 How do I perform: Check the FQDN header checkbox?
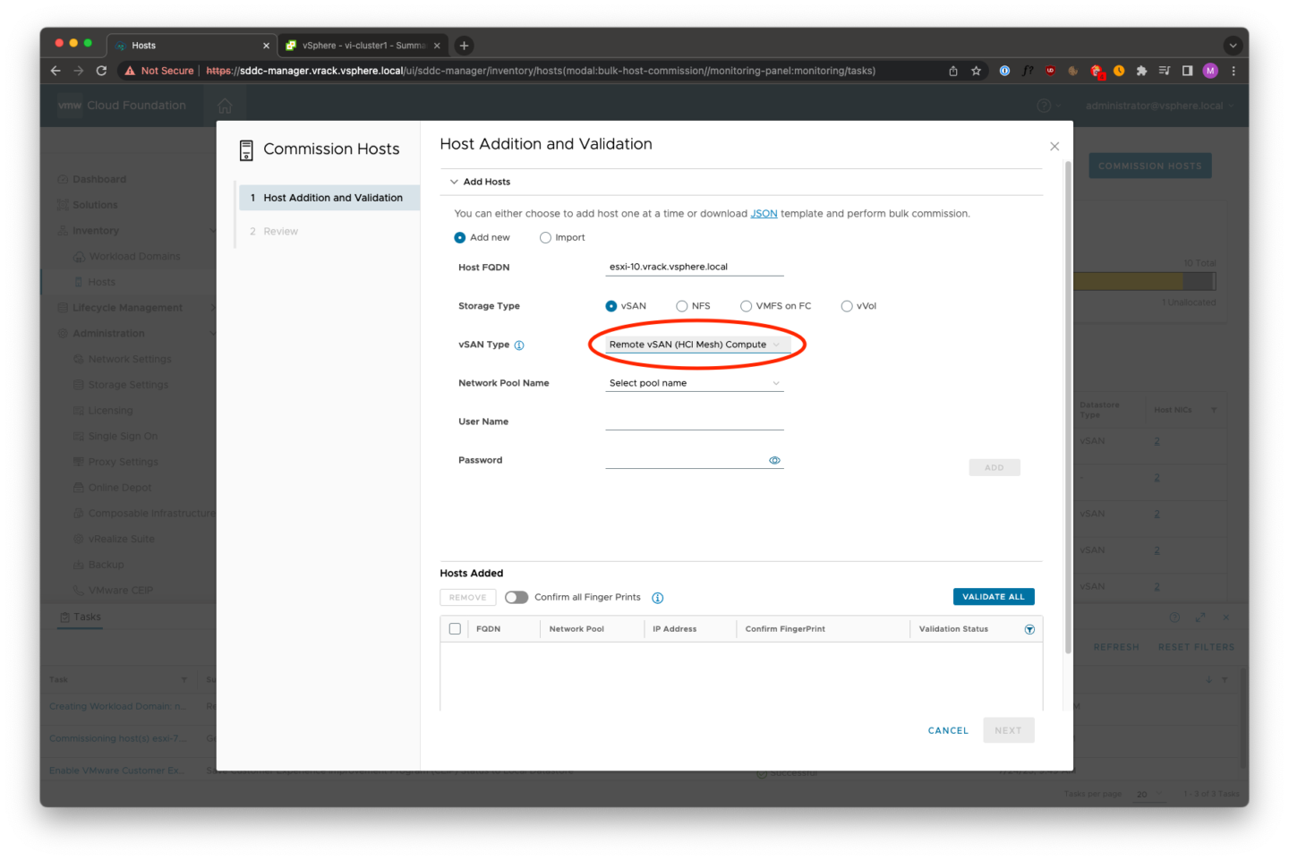[x=455, y=628]
